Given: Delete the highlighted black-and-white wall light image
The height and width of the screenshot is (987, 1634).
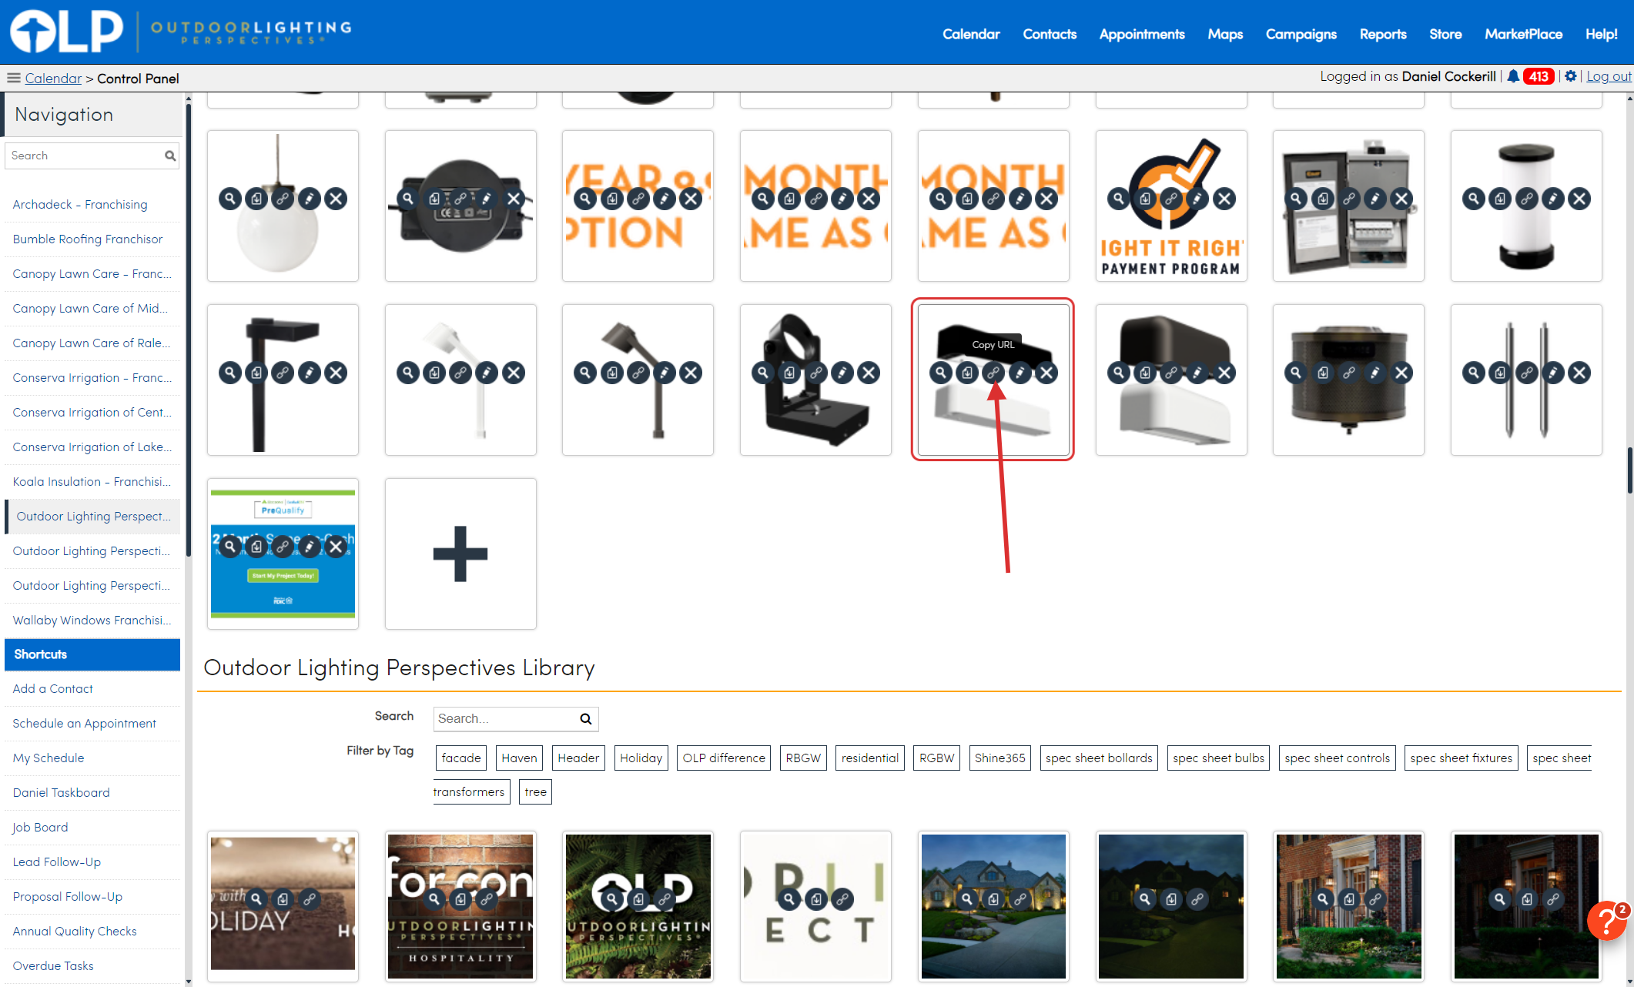Looking at the screenshot, I should pos(1046,373).
